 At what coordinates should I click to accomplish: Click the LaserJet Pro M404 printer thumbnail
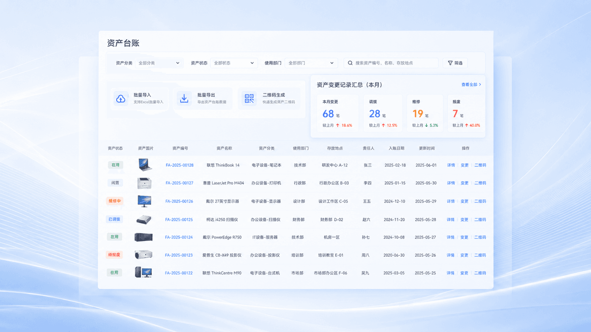pyautogui.click(x=145, y=183)
